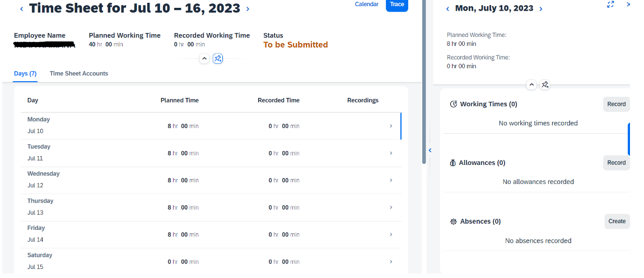Screen dimensions: 644x278
Task: Create a new absence
Action: pos(617,222)
